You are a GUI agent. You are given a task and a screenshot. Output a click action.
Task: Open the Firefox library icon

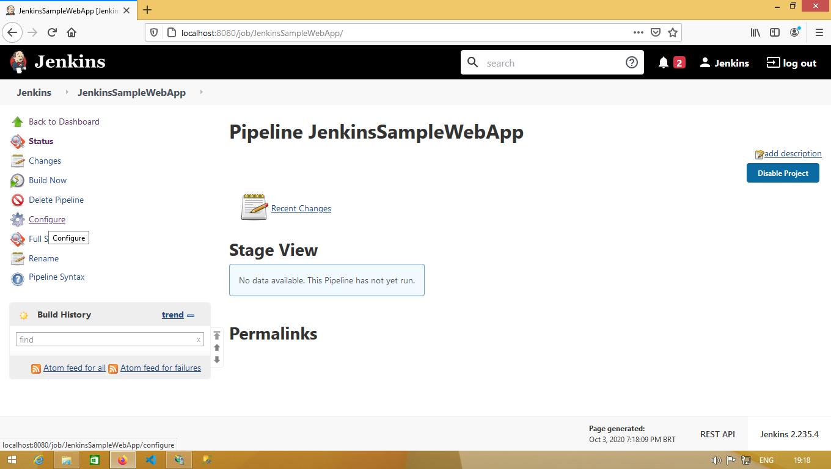point(755,32)
